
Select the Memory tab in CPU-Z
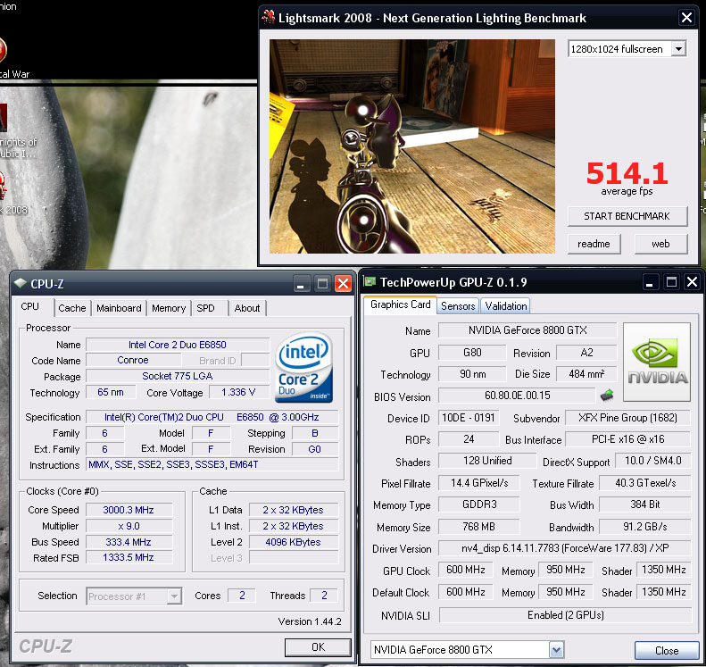pyautogui.click(x=169, y=308)
